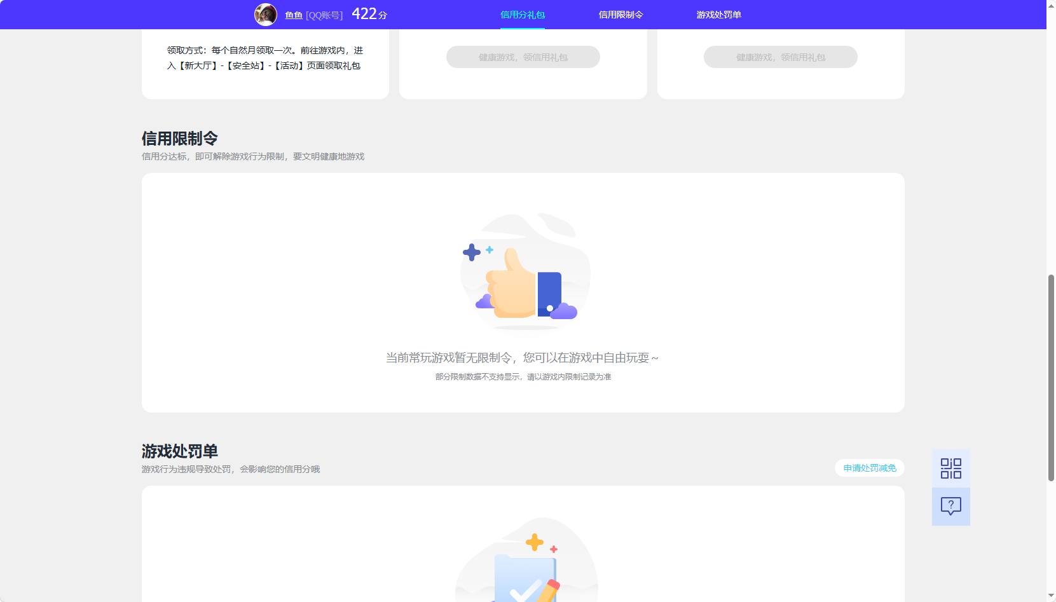Click the 领取方式 instruction text
Screen dimensions: 1056x602
point(265,58)
